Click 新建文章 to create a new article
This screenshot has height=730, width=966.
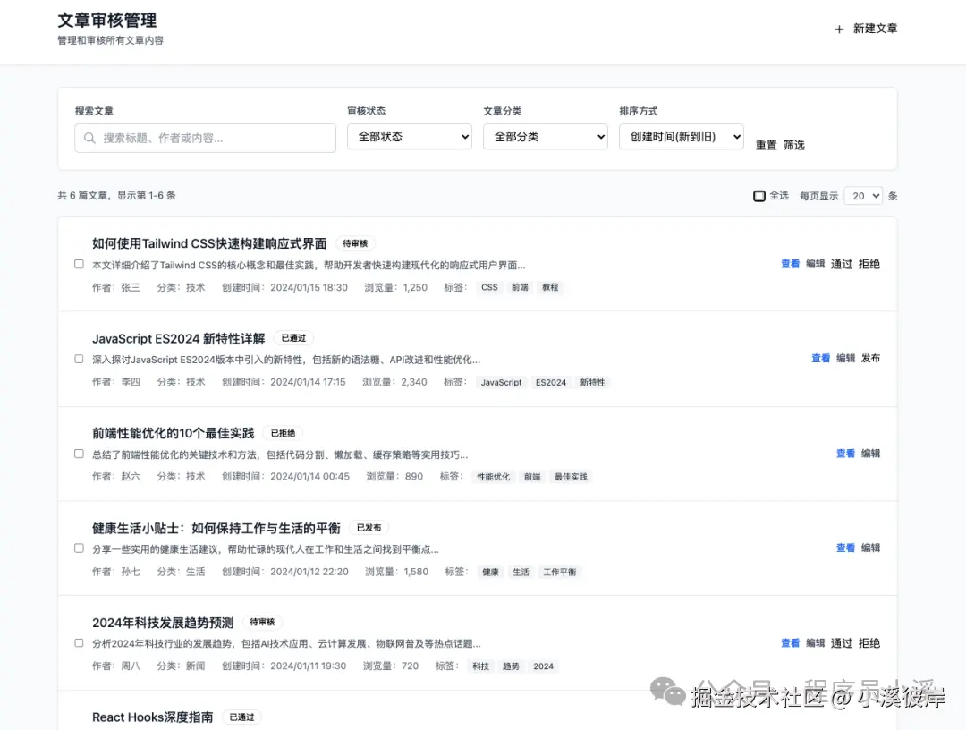point(874,28)
